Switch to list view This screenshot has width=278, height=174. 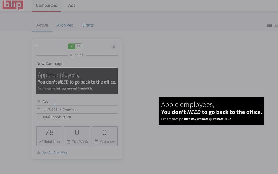coord(272,26)
